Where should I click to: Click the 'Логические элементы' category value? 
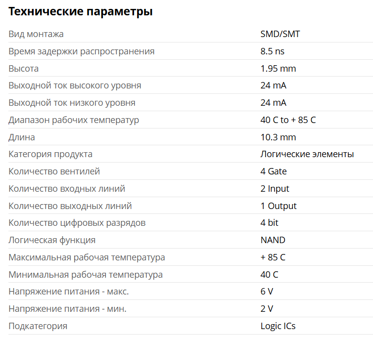point(307,154)
